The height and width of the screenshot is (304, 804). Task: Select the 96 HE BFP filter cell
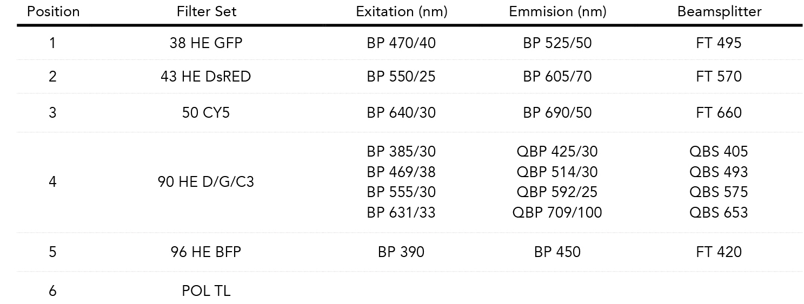(x=206, y=252)
